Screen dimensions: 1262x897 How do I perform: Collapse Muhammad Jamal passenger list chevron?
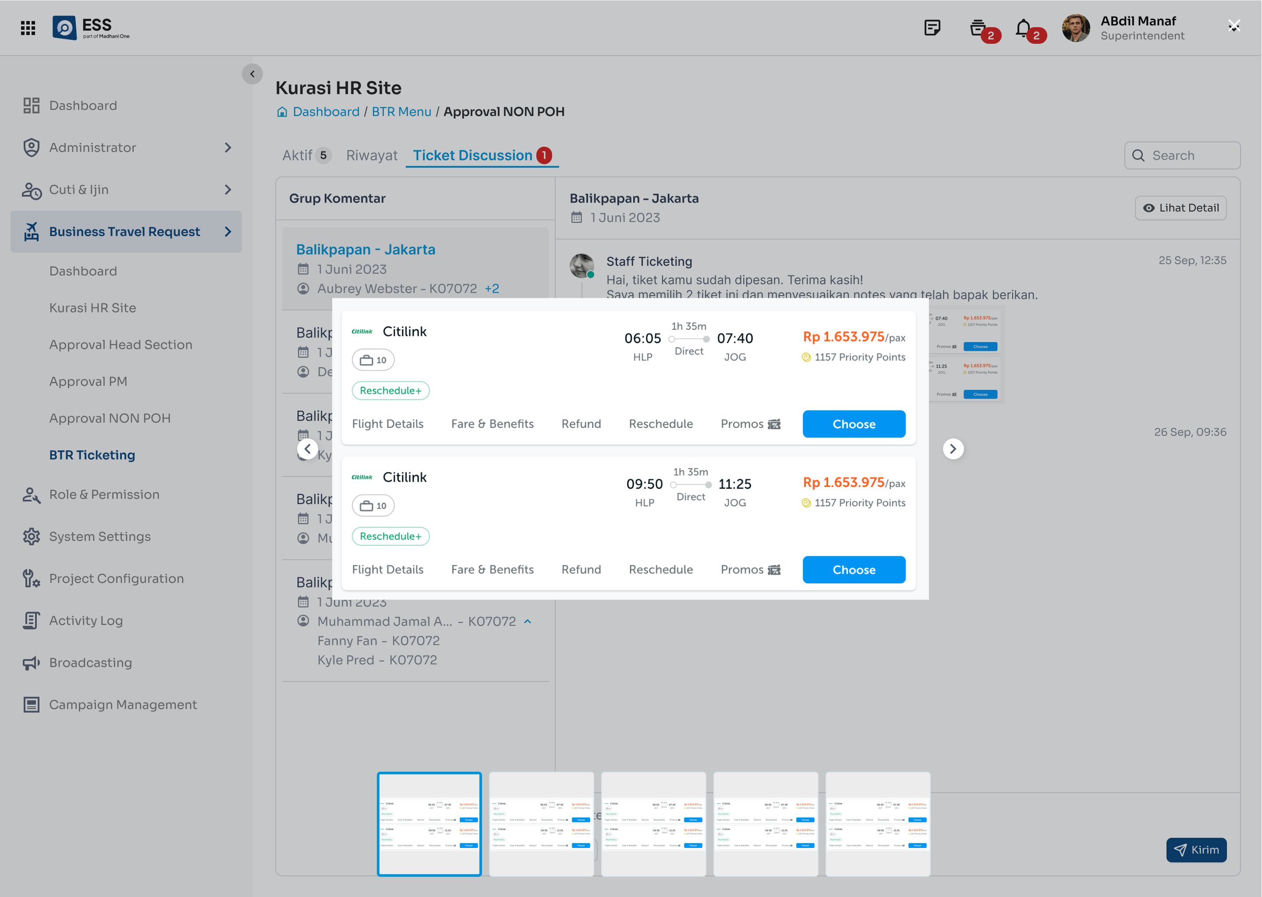(528, 622)
